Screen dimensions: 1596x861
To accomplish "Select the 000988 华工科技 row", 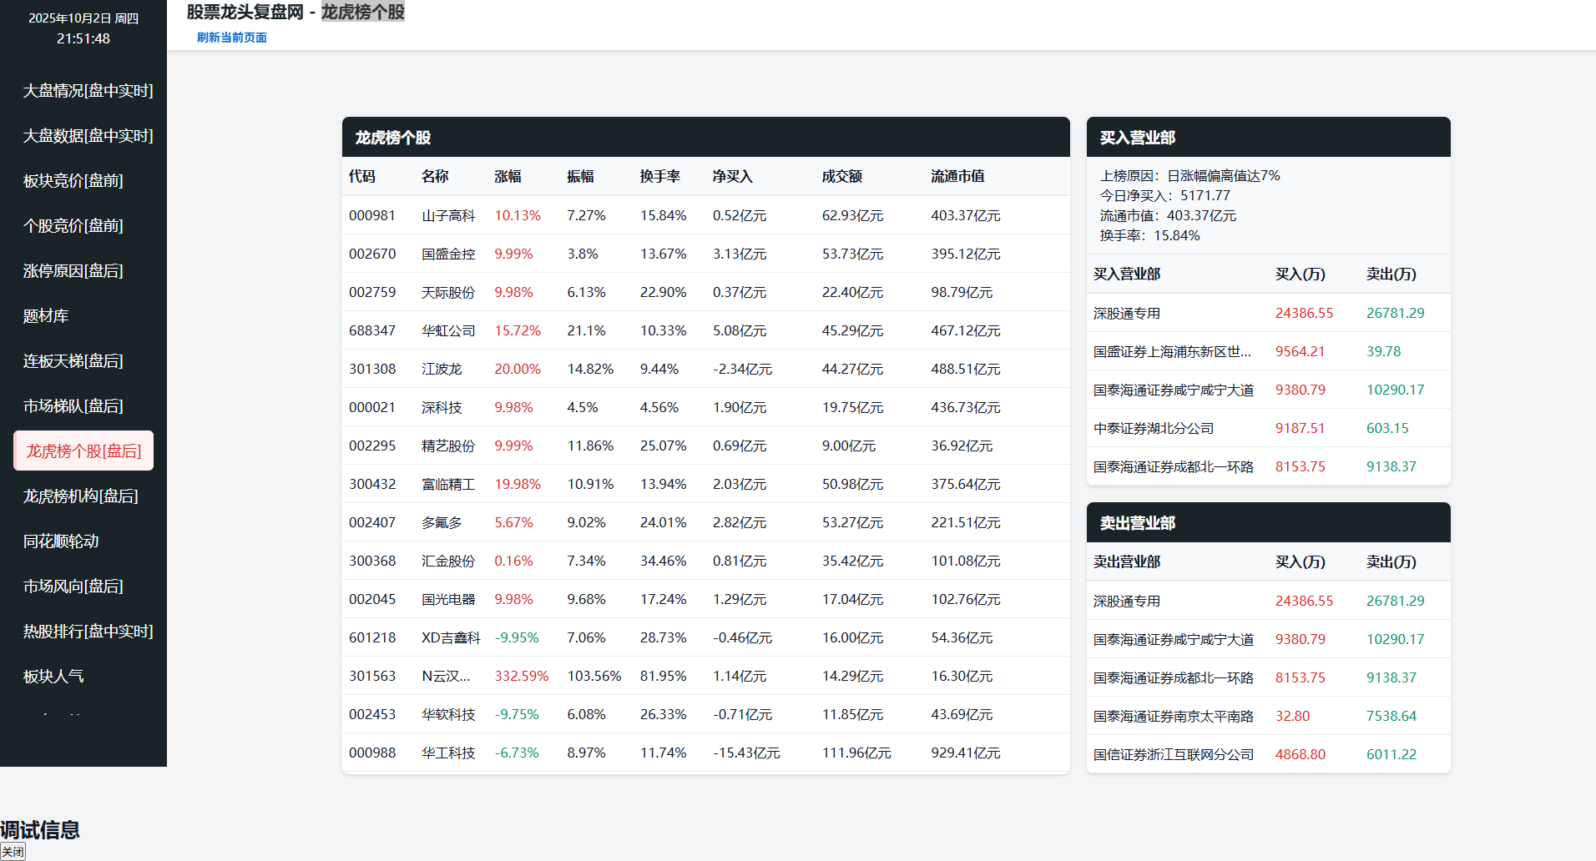I will point(705,753).
